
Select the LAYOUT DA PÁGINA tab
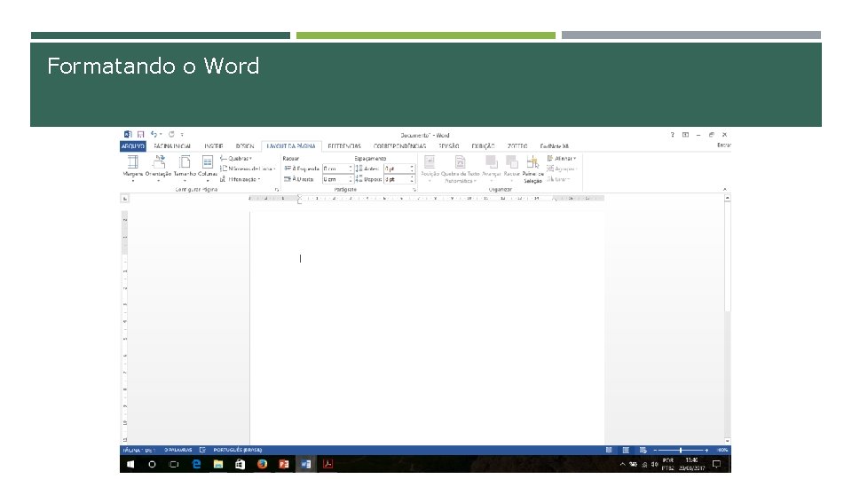[x=291, y=146]
